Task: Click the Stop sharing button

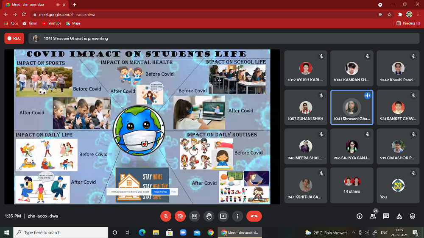Action: coord(160,192)
